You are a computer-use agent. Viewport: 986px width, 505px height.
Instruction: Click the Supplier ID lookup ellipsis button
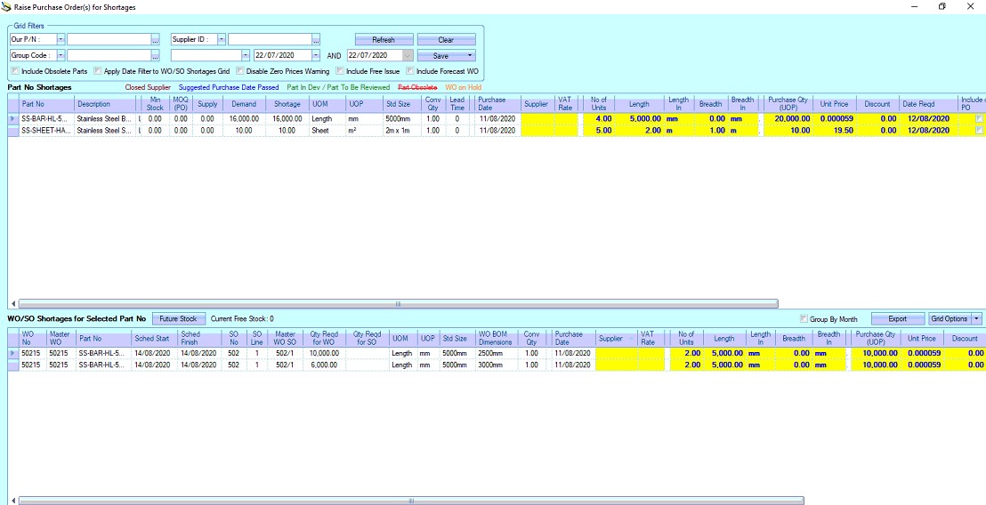[316, 40]
